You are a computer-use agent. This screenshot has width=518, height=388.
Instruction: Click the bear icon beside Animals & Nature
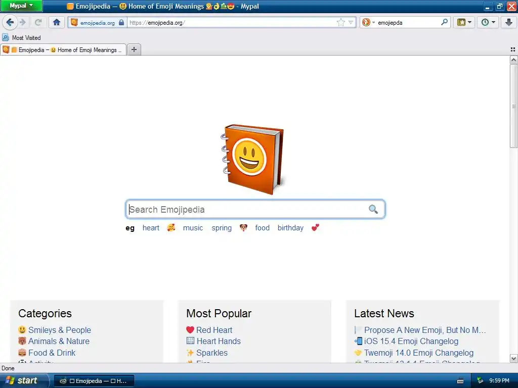coord(22,341)
